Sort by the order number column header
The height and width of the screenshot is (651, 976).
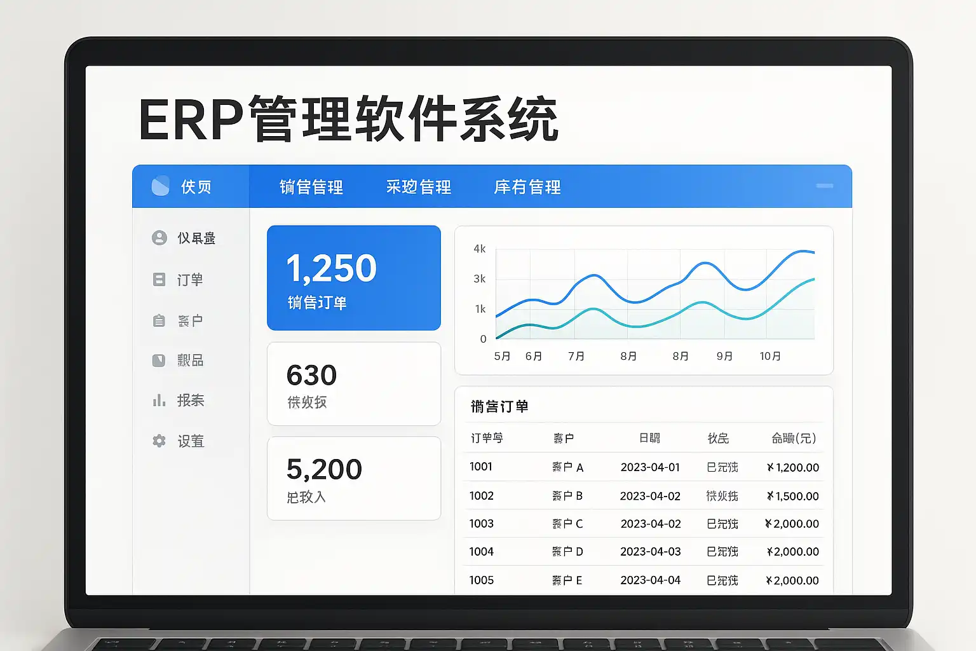pyautogui.click(x=487, y=438)
